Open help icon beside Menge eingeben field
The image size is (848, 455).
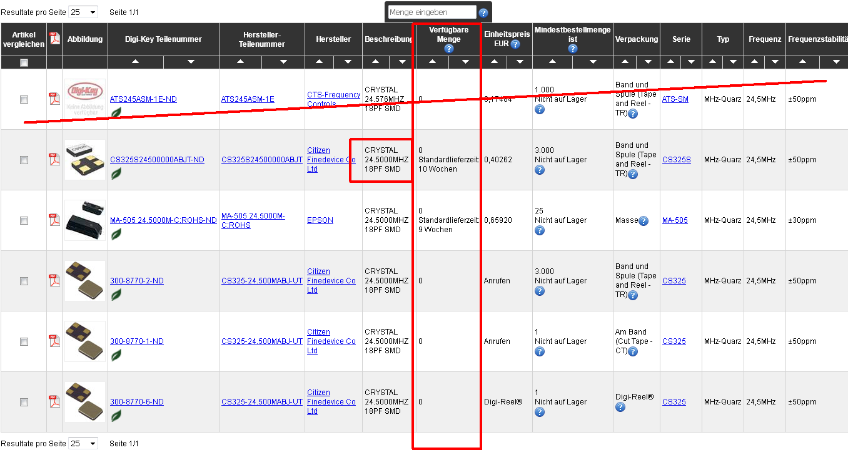click(483, 12)
